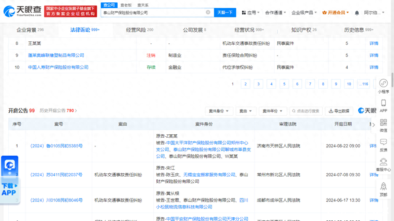Open 四川小松鼠物流信息科技有限公司 link
The width and height of the screenshot is (394, 221).
[x=202, y=204]
